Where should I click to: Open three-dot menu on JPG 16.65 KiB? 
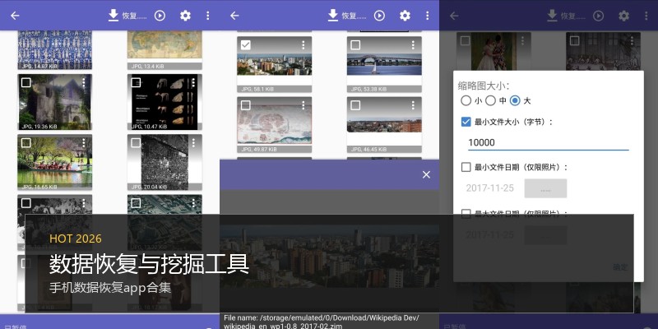click(x=84, y=142)
